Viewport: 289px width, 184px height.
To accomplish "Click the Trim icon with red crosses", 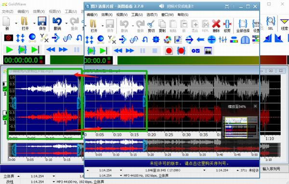I will pyautogui.click(x=227, y=24).
